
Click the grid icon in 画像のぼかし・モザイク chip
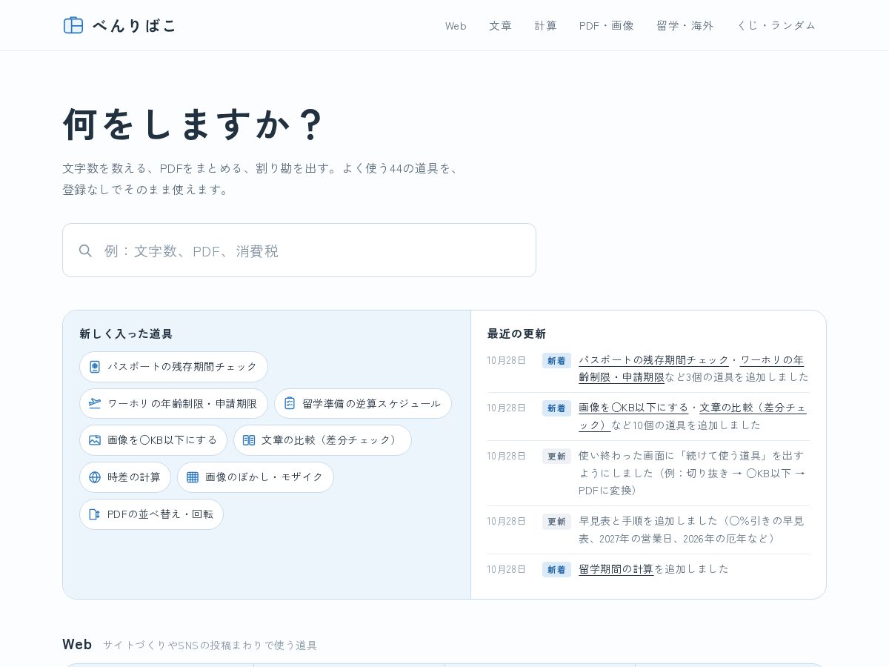[x=193, y=477]
